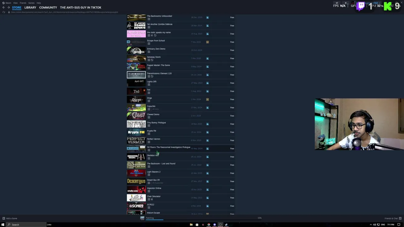The height and width of the screenshot is (227, 404).
Task: Open the Friends menu
Action: pos(23,3)
